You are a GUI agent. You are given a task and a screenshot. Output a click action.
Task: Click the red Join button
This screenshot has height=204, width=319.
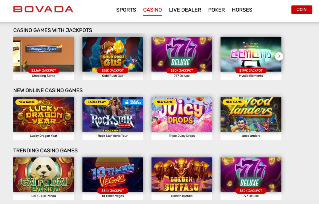click(302, 10)
